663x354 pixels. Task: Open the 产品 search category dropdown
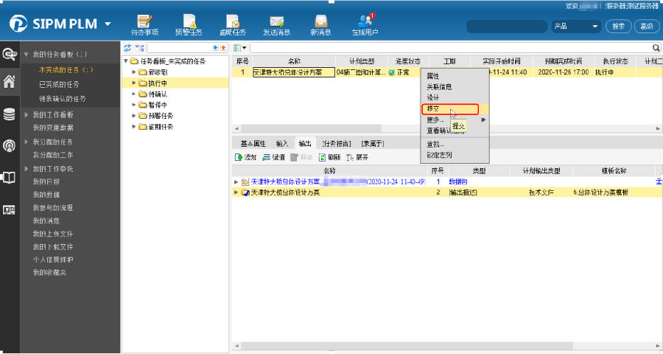pos(576,26)
